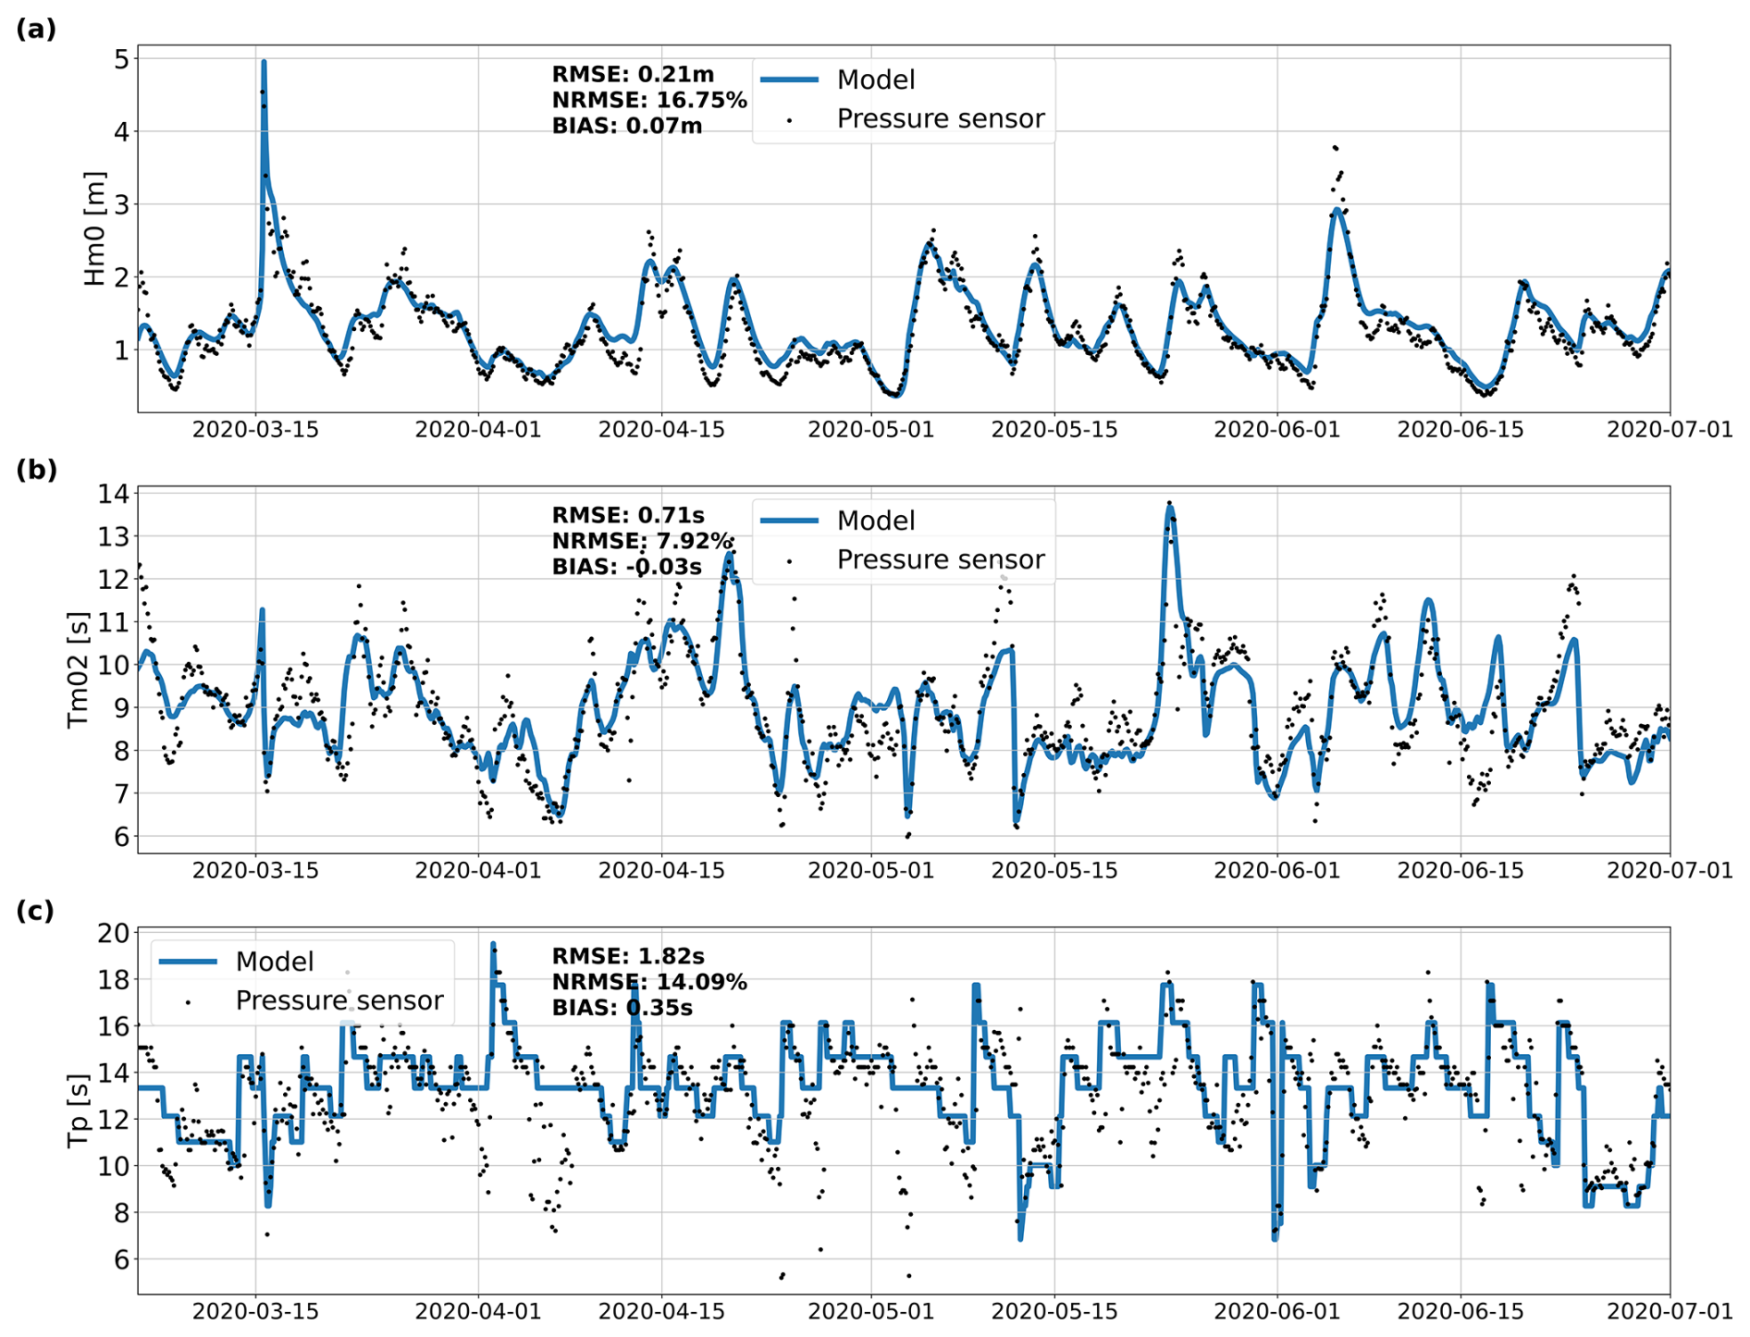The width and height of the screenshot is (1750, 1337).
Task: Click the blue Model line swatch in panel (b) legend
Action: point(789,521)
